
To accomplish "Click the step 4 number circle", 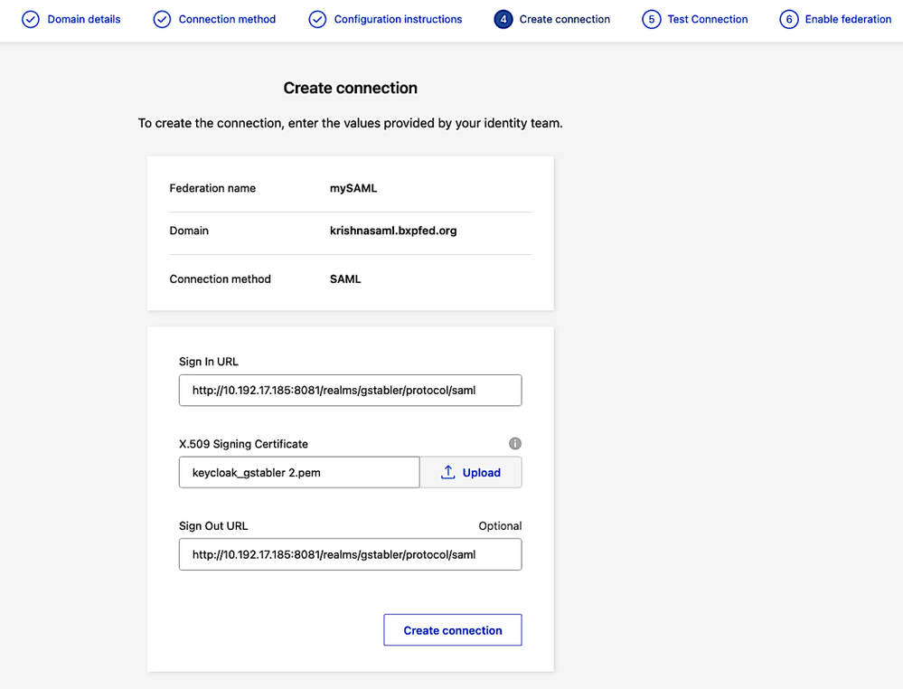I will (503, 19).
